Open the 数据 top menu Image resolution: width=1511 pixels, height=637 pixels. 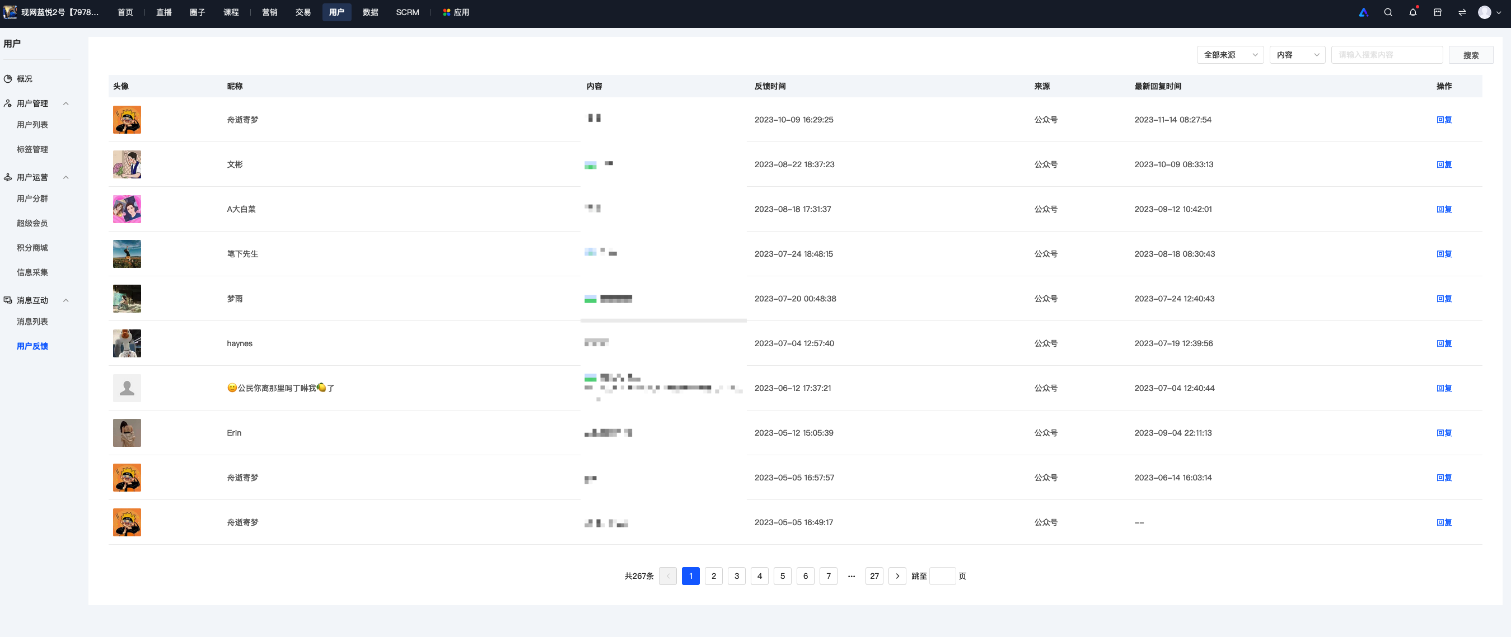[370, 12]
